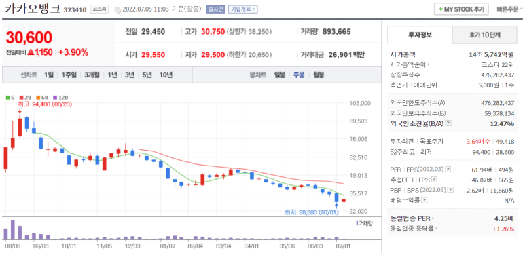Viewport: 525px width, 253px height.
Task: Expand the 기업개요 dropdown
Action: point(242,9)
